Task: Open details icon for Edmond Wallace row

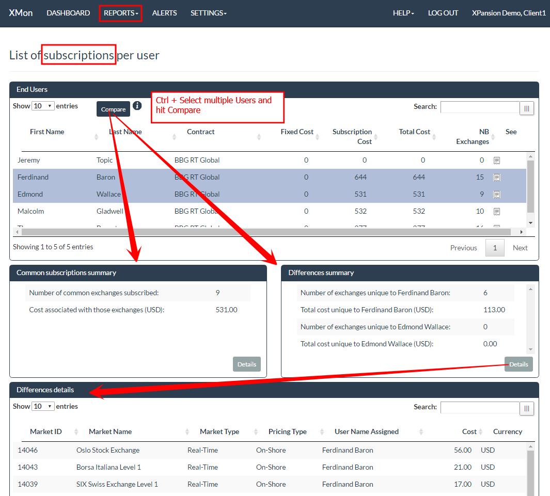Action: 496,195
